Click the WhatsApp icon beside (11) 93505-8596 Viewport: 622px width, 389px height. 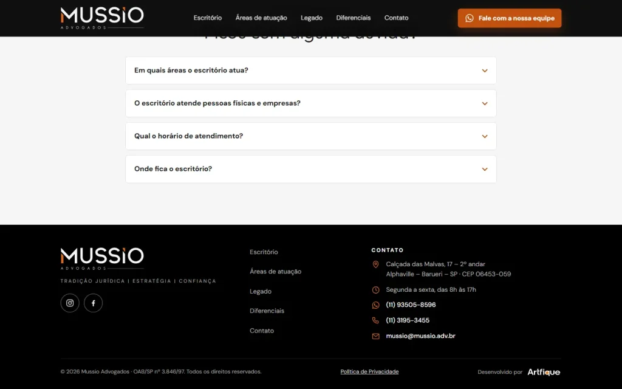375,305
